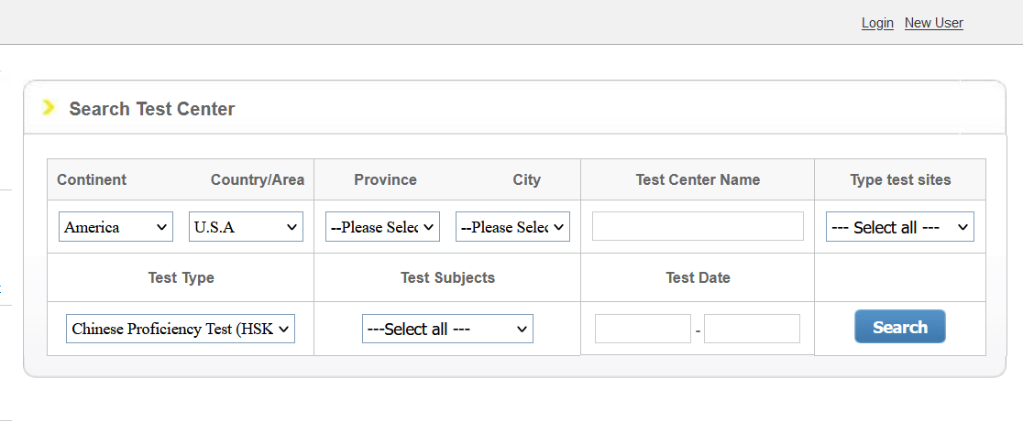Click the yellow arrow icon beside Search Test Center
The width and height of the screenshot is (1023, 422).
(48, 107)
